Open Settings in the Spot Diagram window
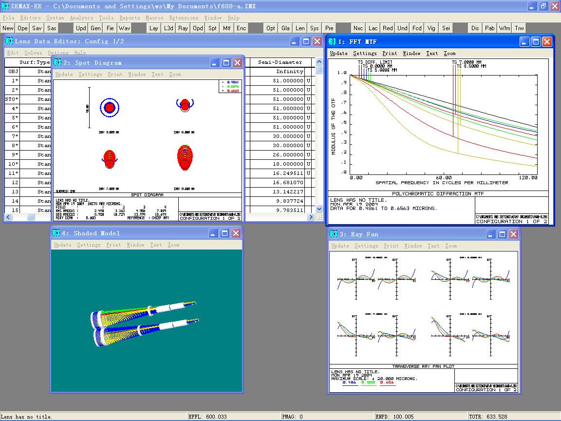This screenshot has width=561, height=421. 90,74
